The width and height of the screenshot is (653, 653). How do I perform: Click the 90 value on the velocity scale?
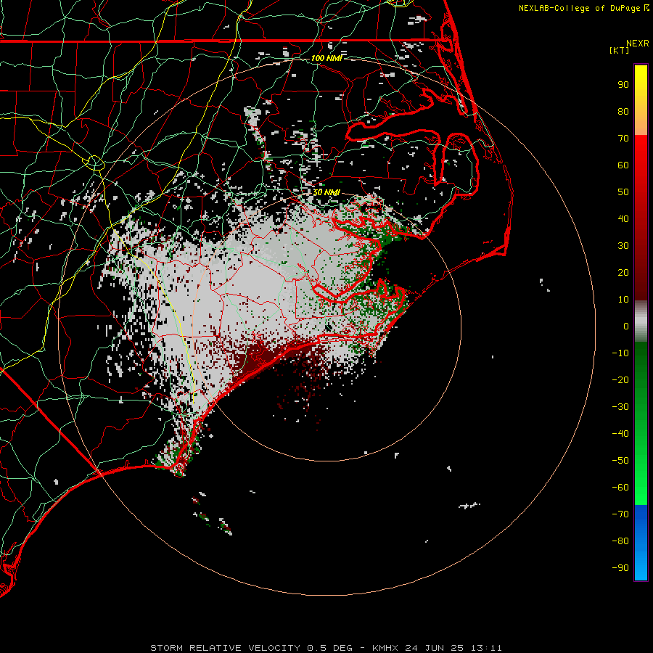[x=623, y=85]
